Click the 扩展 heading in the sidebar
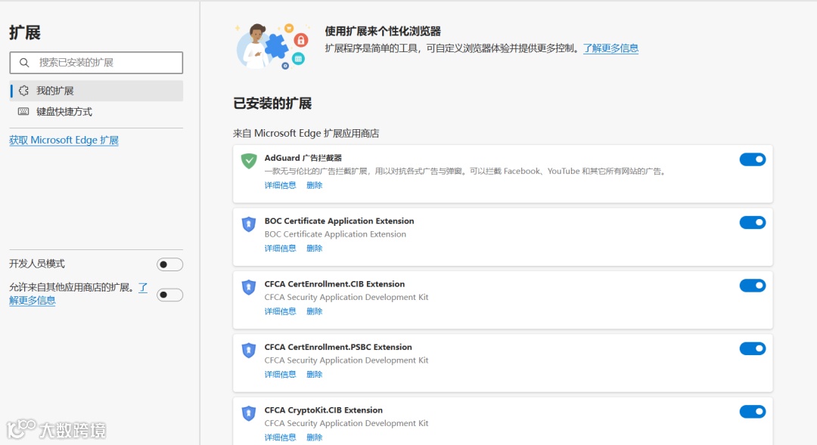 coord(24,32)
